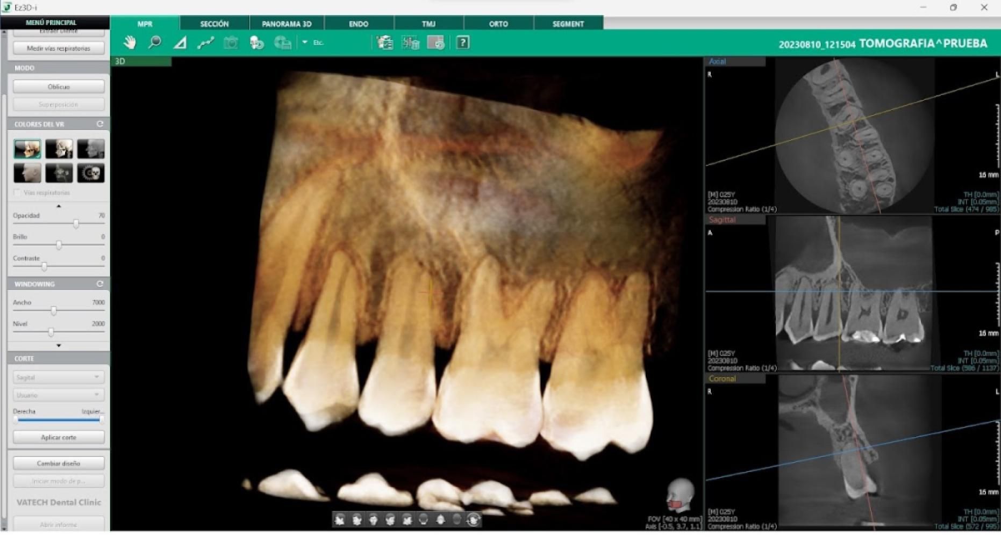Select the pan hand tool
The height and width of the screenshot is (537, 1001).
[130, 42]
